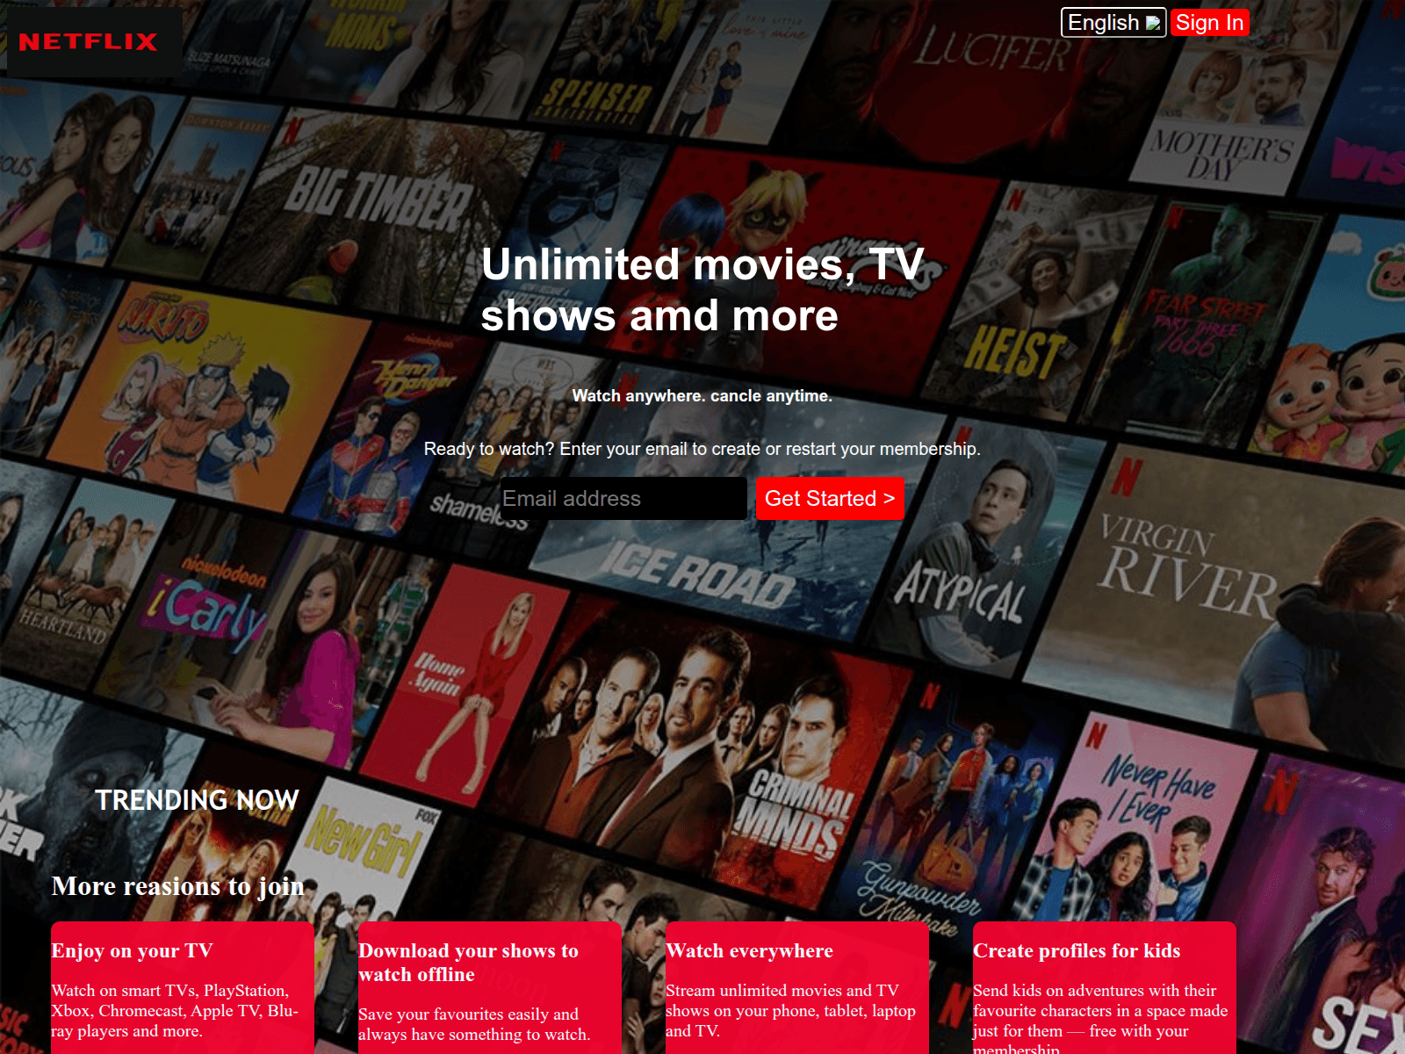The height and width of the screenshot is (1054, 1405).
Task: Click 'Stream unlimited movies and TV' description
Action: 790,1011
